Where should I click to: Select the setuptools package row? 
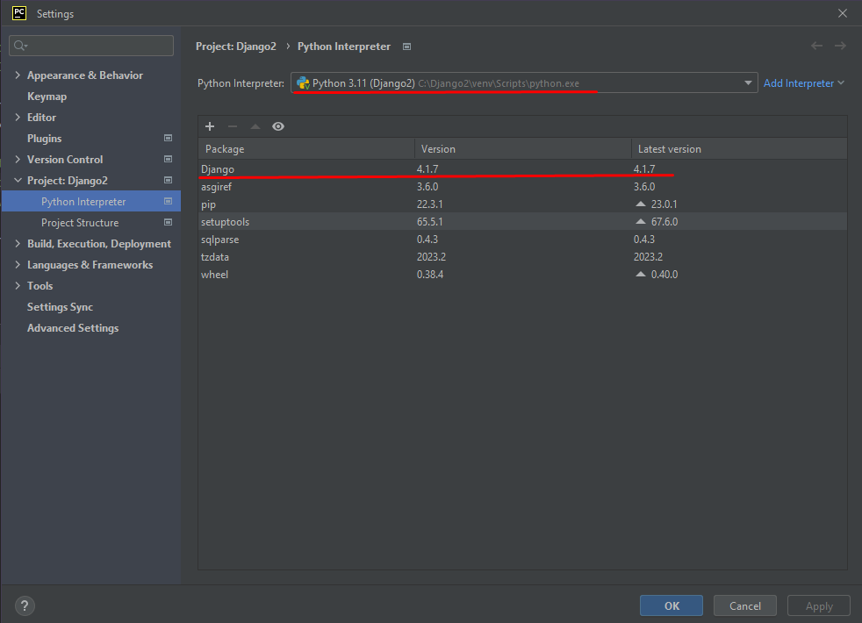click(x=522, y=222)
